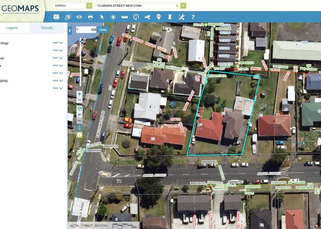The image size is (321, 229).
Task: Click the layers stack icon in toolbar
Action: 68,17
